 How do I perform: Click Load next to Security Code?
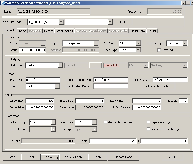[123, 22]
